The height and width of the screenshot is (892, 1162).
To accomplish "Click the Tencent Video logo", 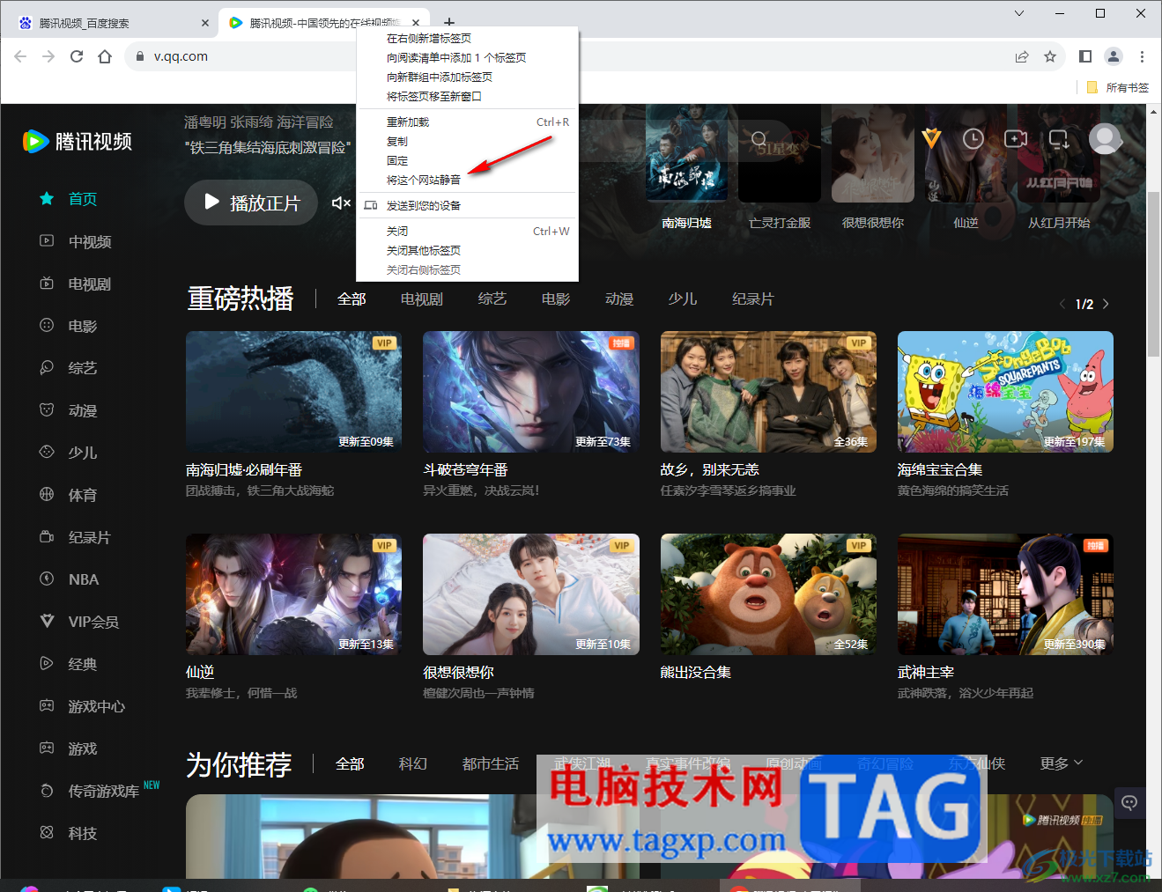I will pyautogui.click(x=78, y=141).
